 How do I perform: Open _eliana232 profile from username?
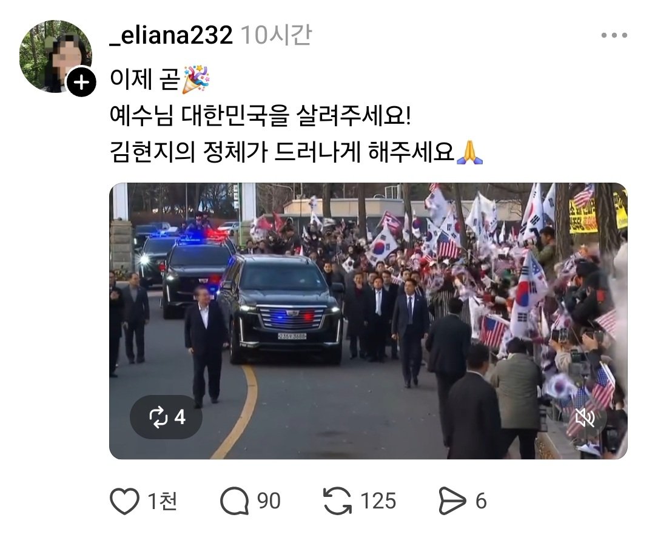(171, 35)
